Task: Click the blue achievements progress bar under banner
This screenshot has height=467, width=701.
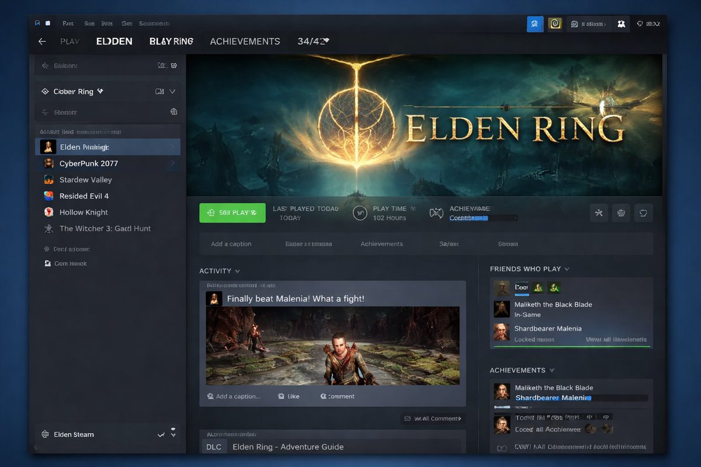Action: [483, 218]
